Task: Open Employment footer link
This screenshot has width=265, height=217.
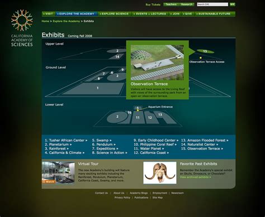Action: click(x=160, y=193)
